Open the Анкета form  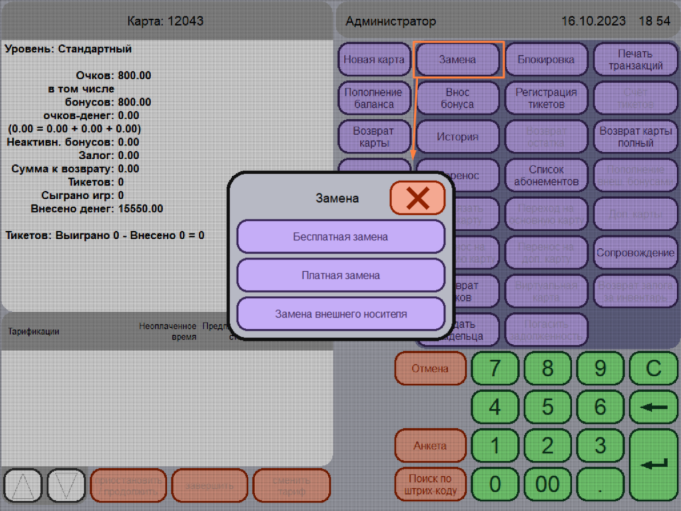coord(431,445)
